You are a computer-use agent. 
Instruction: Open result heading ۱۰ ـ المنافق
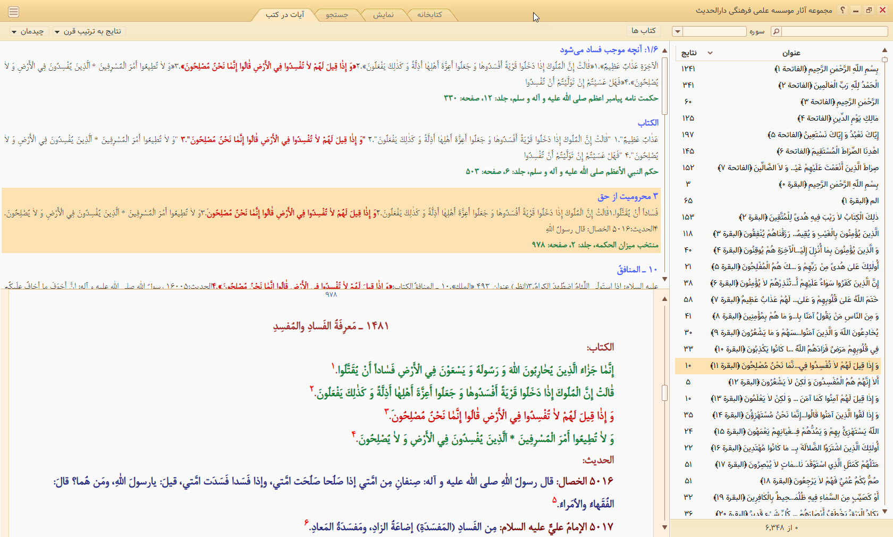pyautogui.click(x=637, y=270)
